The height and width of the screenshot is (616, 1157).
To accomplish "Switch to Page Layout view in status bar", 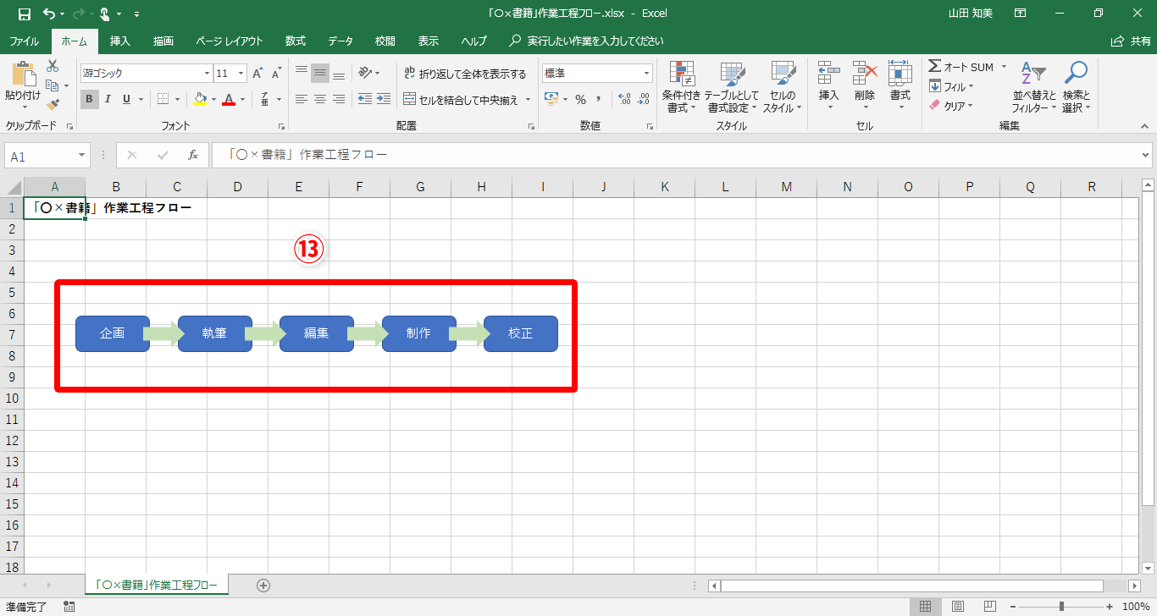I will coord(958,607).
